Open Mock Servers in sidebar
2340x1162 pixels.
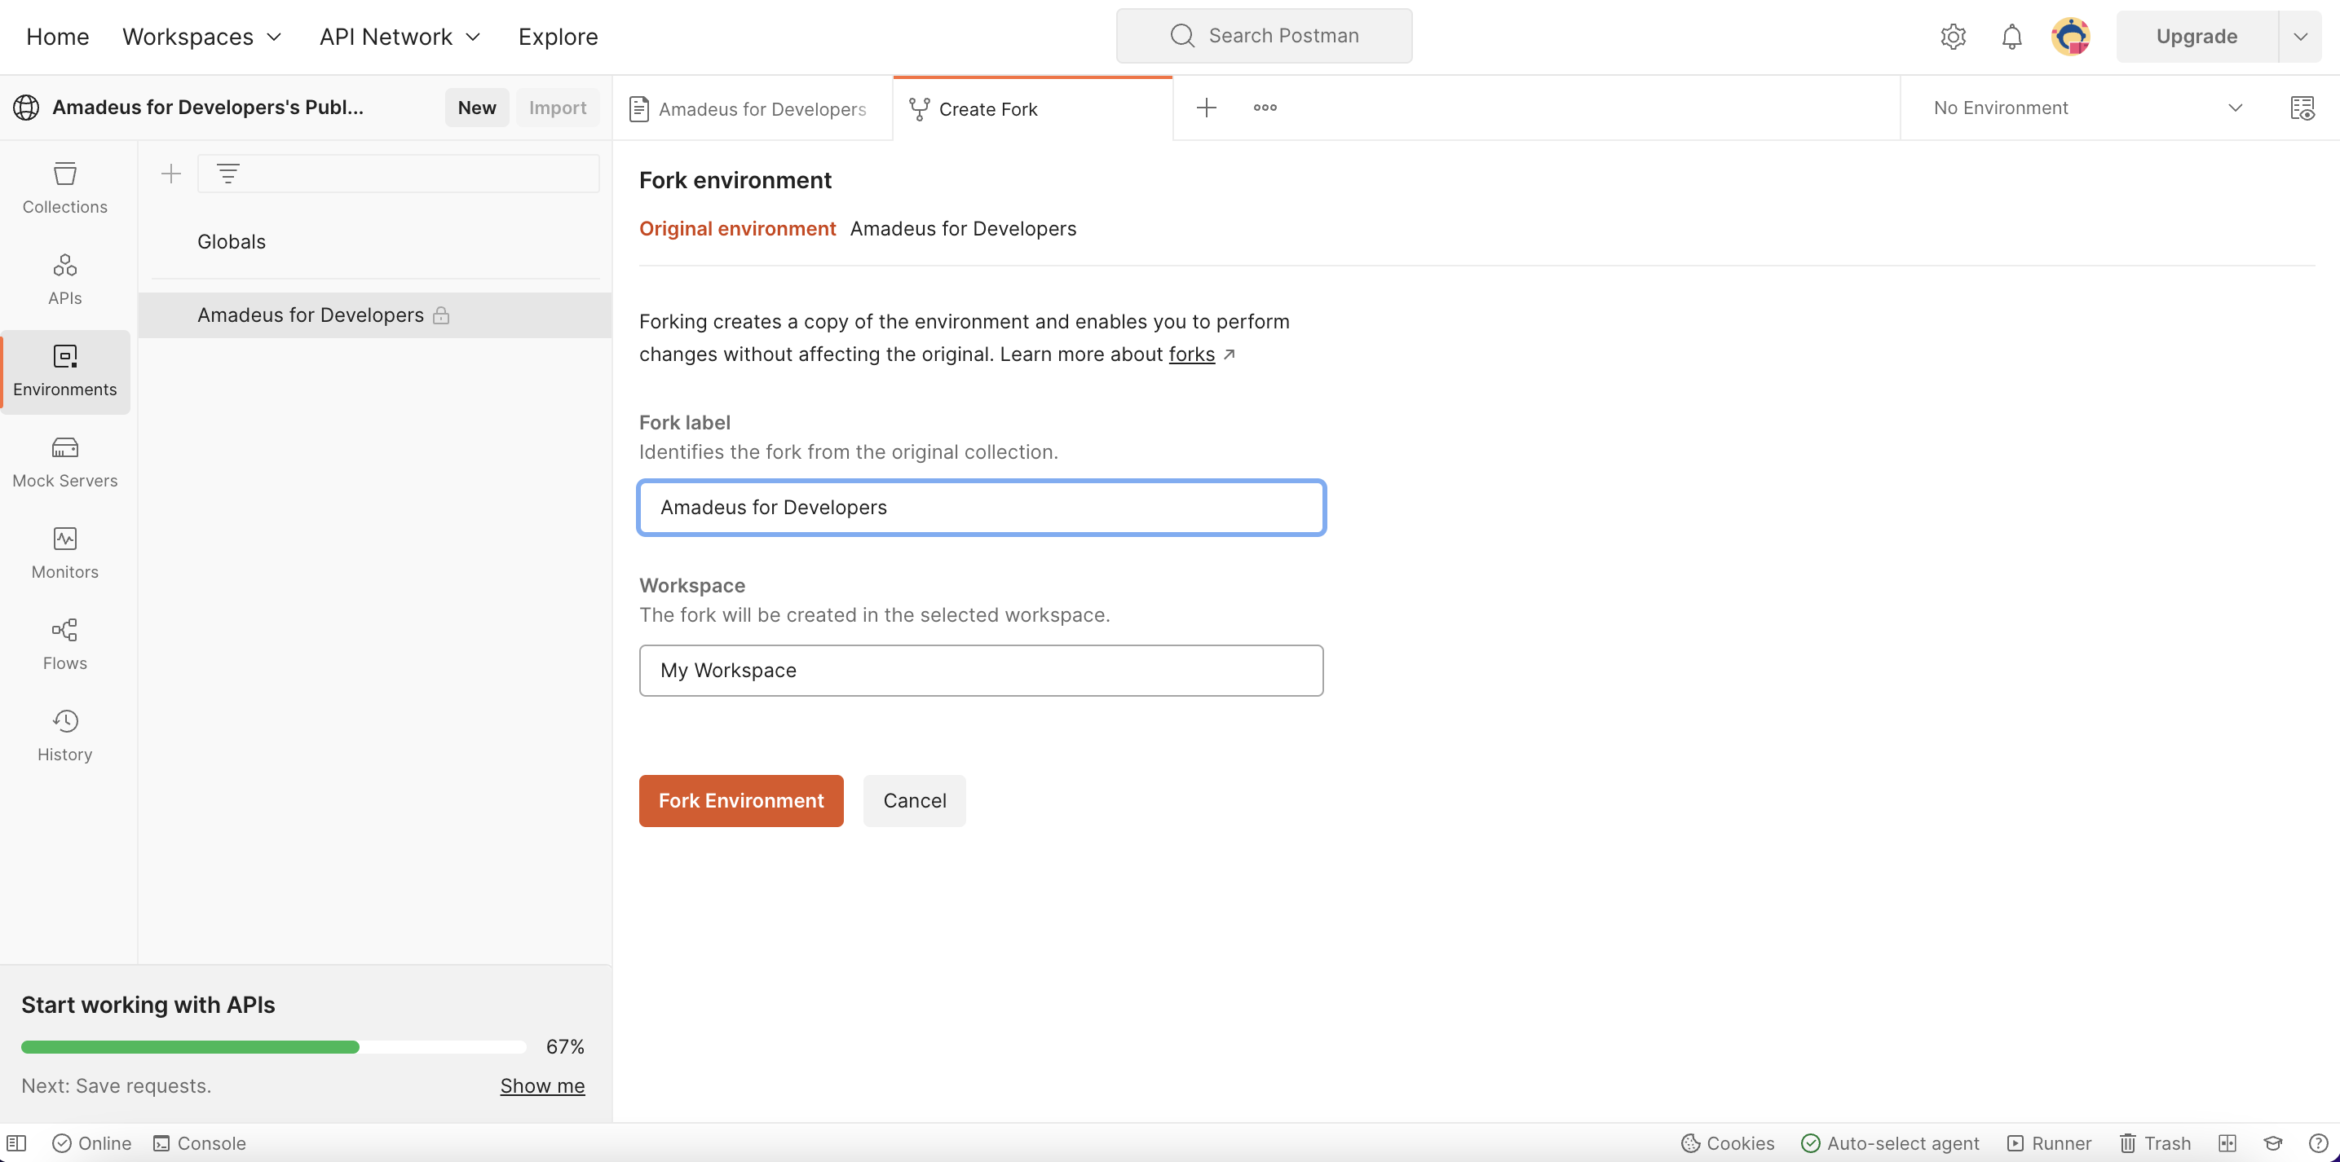point(64,462)
